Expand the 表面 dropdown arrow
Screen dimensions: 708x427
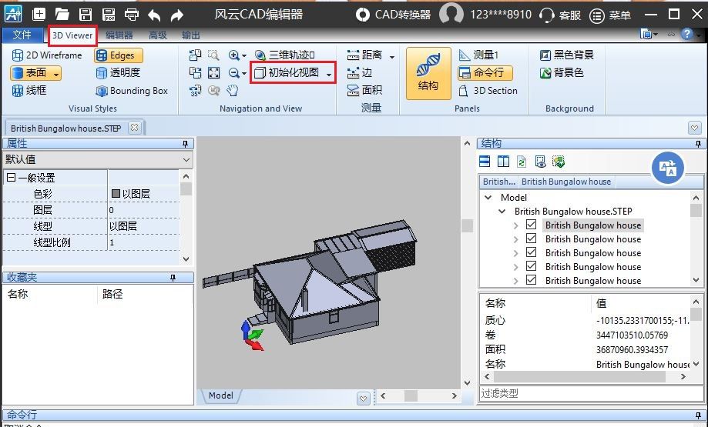pyautogui.click(x=56, y=73)
